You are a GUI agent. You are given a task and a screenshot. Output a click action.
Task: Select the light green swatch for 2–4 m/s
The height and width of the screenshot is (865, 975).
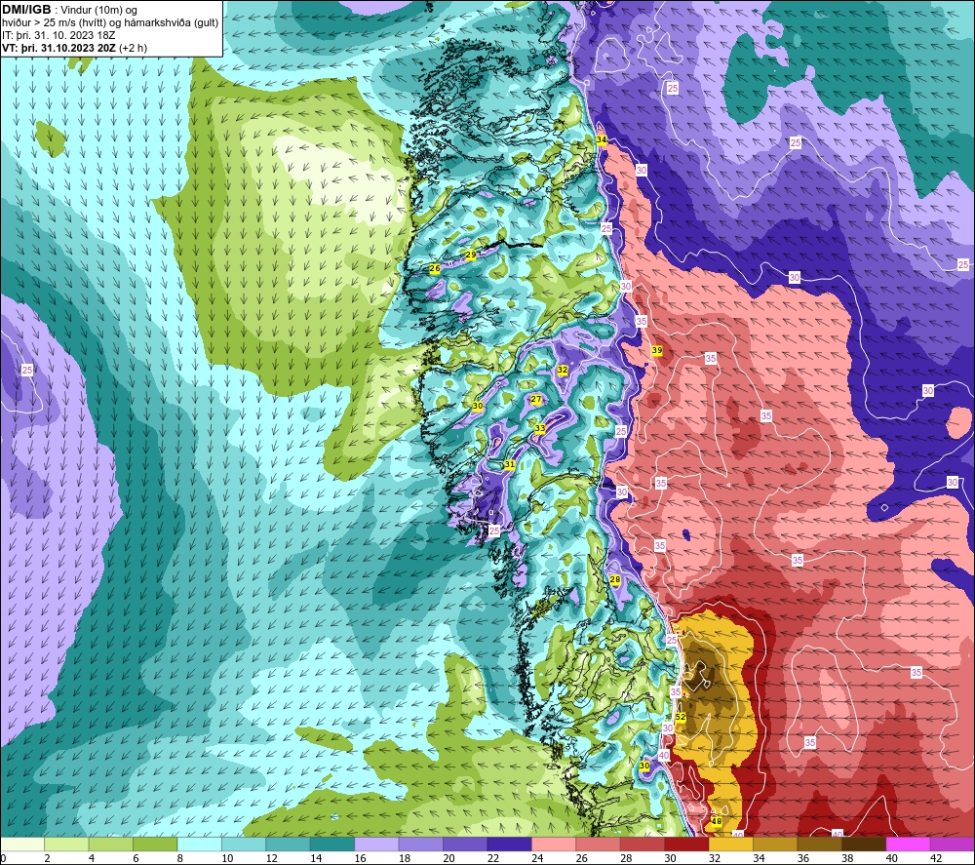66,844
